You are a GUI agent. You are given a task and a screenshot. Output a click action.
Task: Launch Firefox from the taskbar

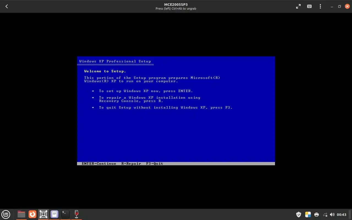pyautogui.click(x=32, y=214)
